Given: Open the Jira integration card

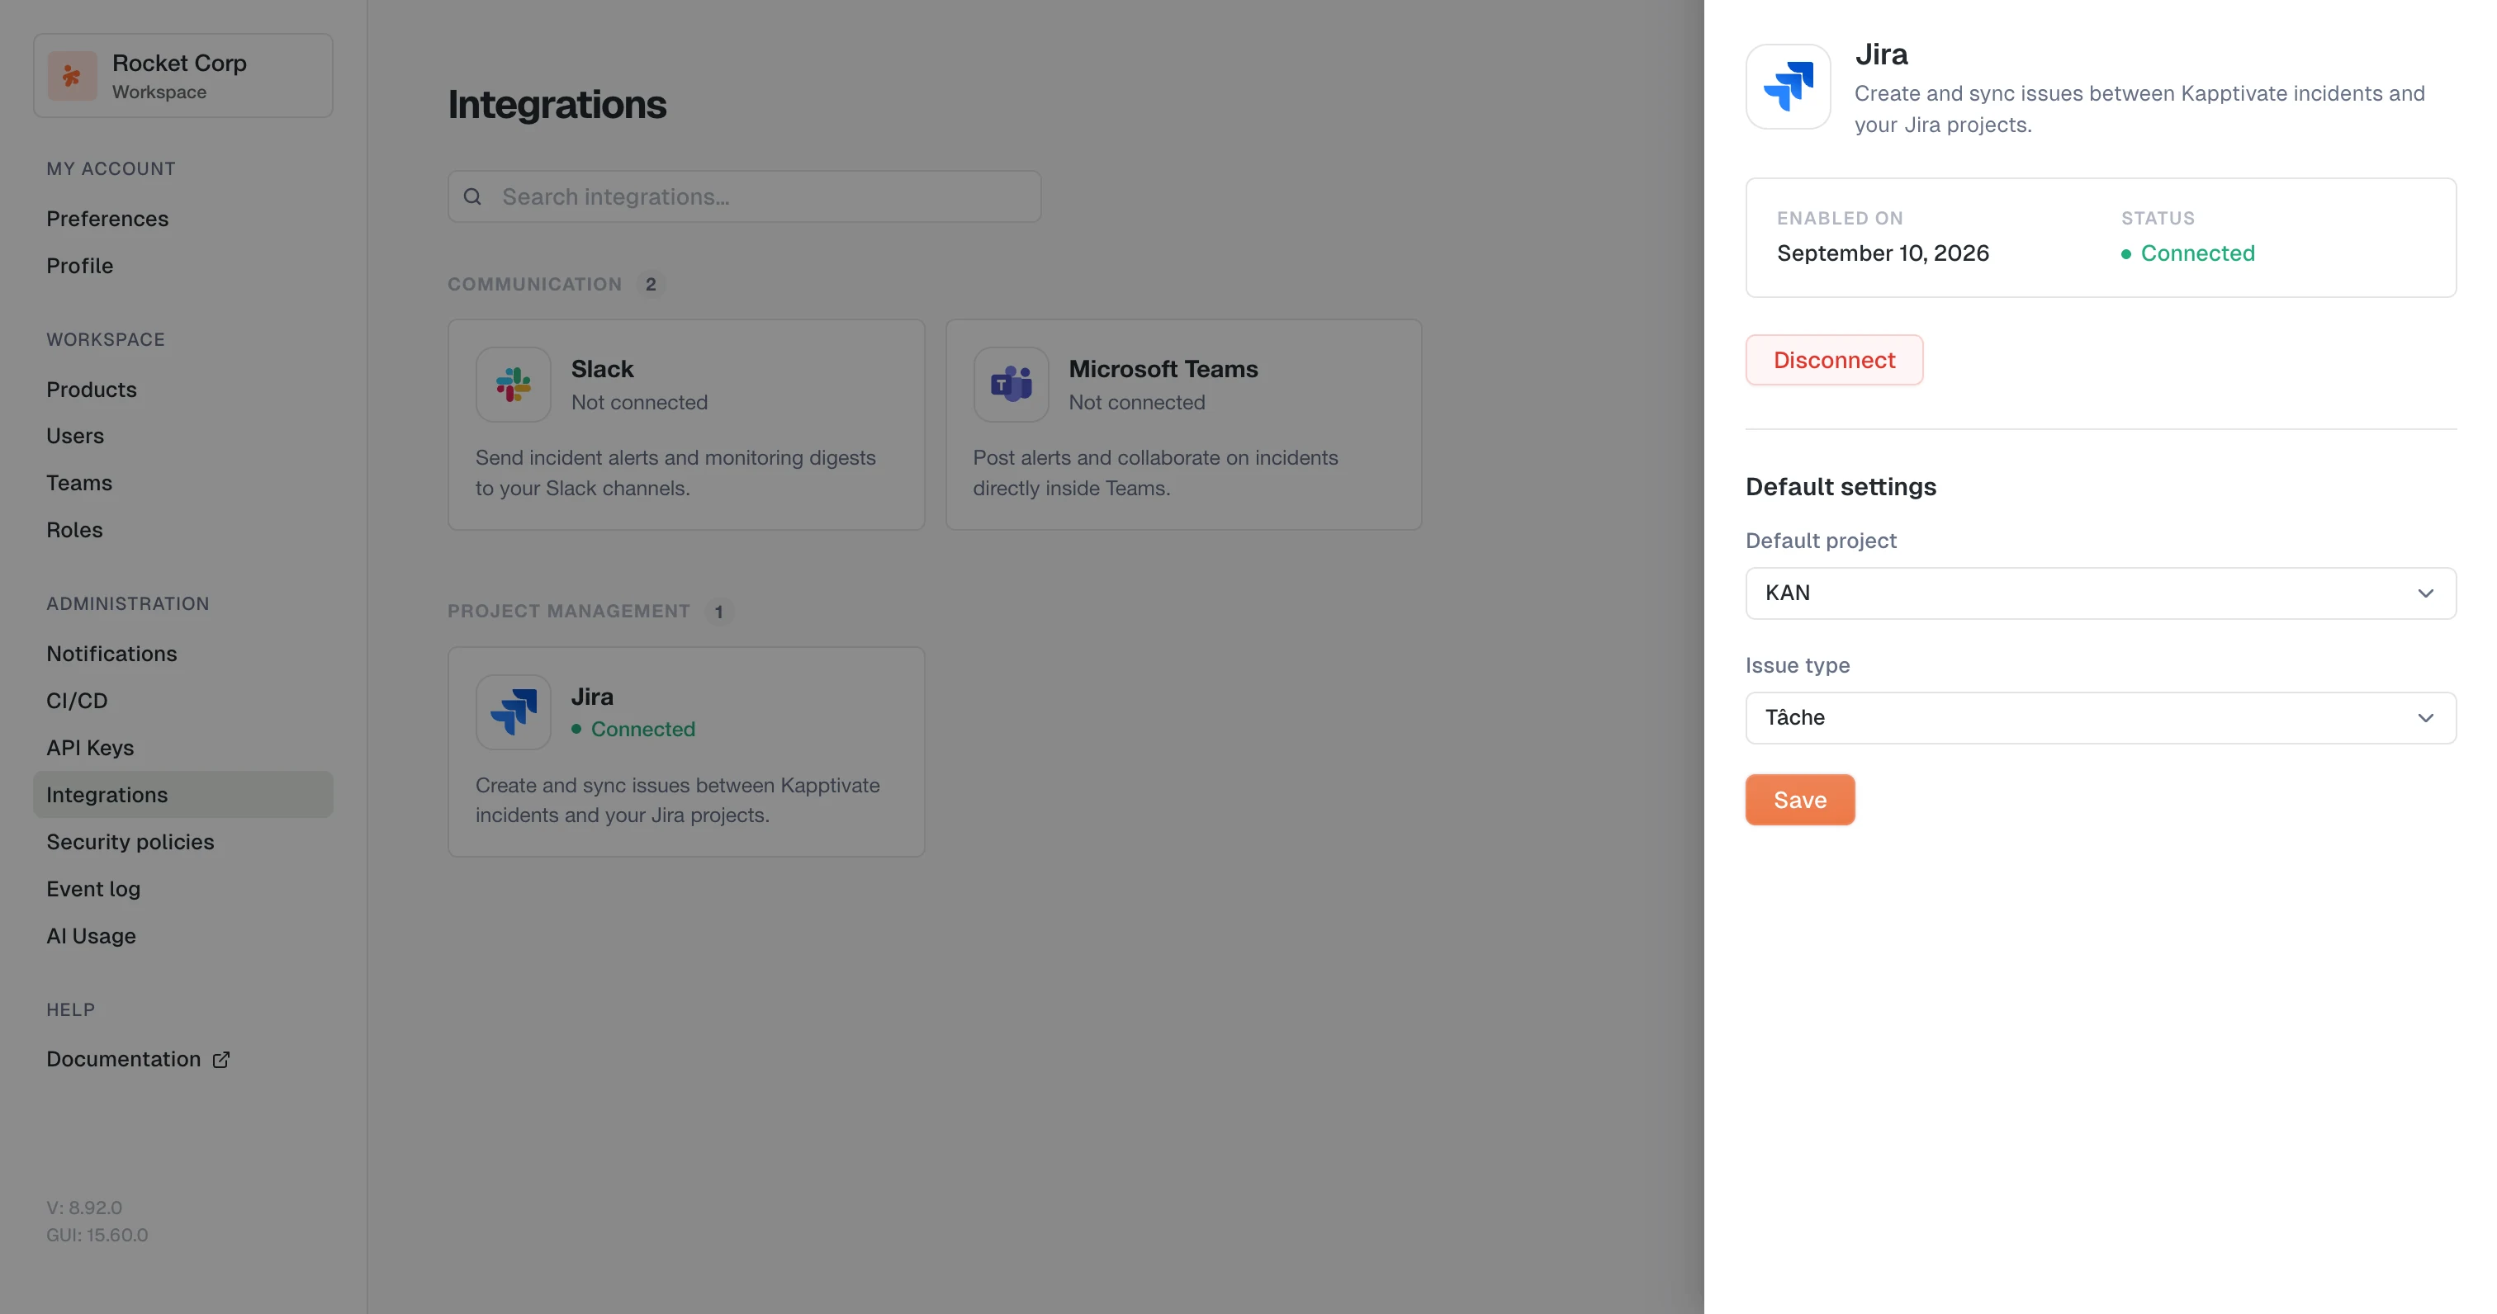Looking at the screenshot, I should pos(686,752).
